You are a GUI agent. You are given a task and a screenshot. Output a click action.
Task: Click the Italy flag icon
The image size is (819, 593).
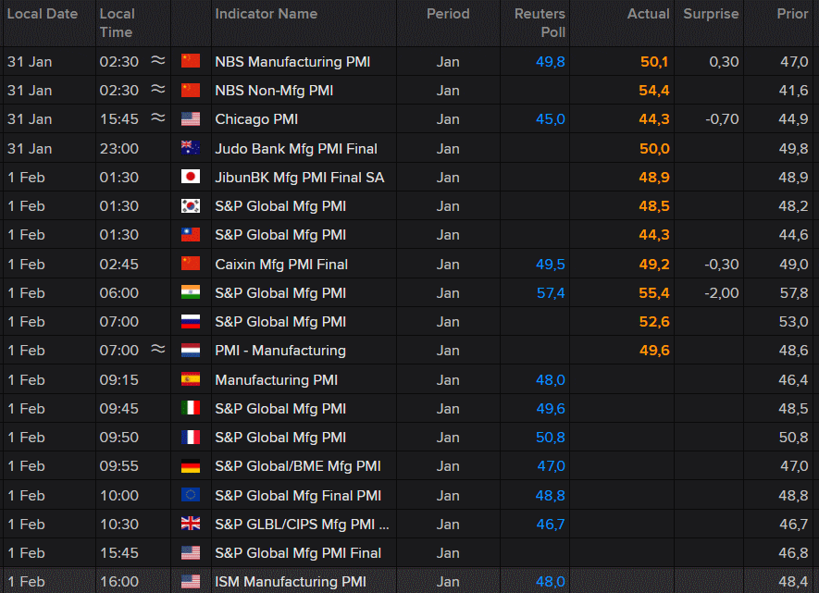tap(190, 408)
